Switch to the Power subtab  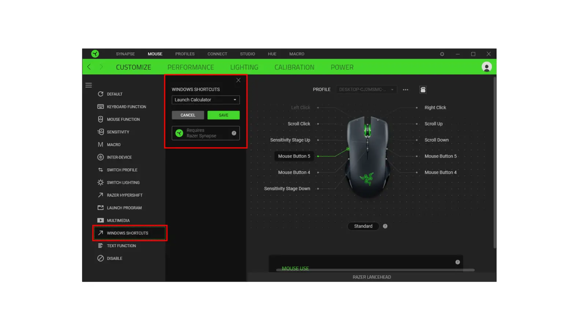(342, 67)
